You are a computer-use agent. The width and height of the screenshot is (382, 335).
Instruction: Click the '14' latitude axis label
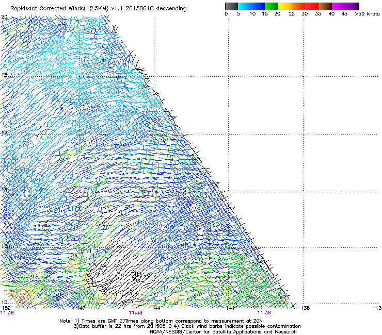(4, 189)
